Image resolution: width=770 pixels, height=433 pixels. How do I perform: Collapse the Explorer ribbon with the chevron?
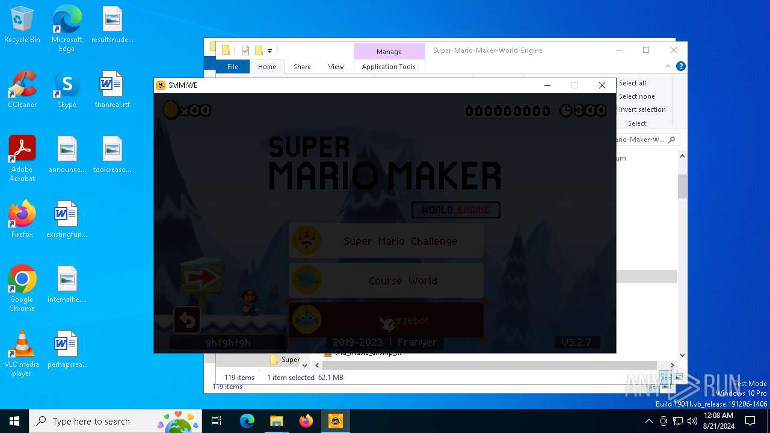tap(668, 67)
